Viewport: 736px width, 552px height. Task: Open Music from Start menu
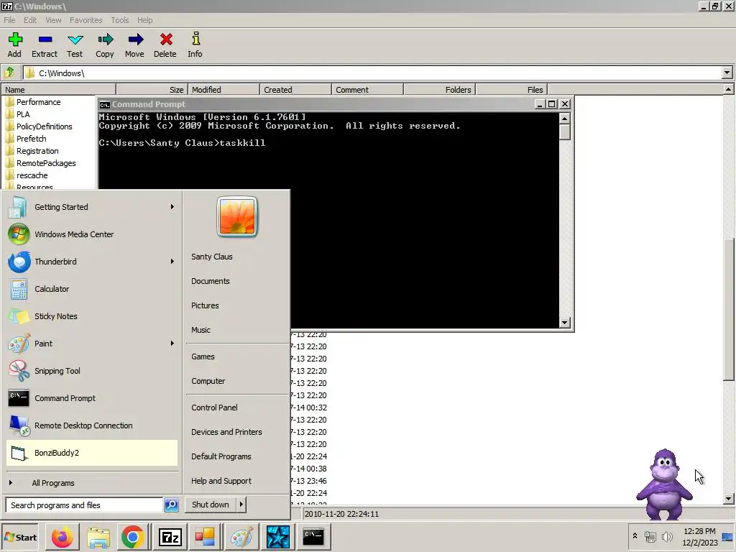(201, 330)
